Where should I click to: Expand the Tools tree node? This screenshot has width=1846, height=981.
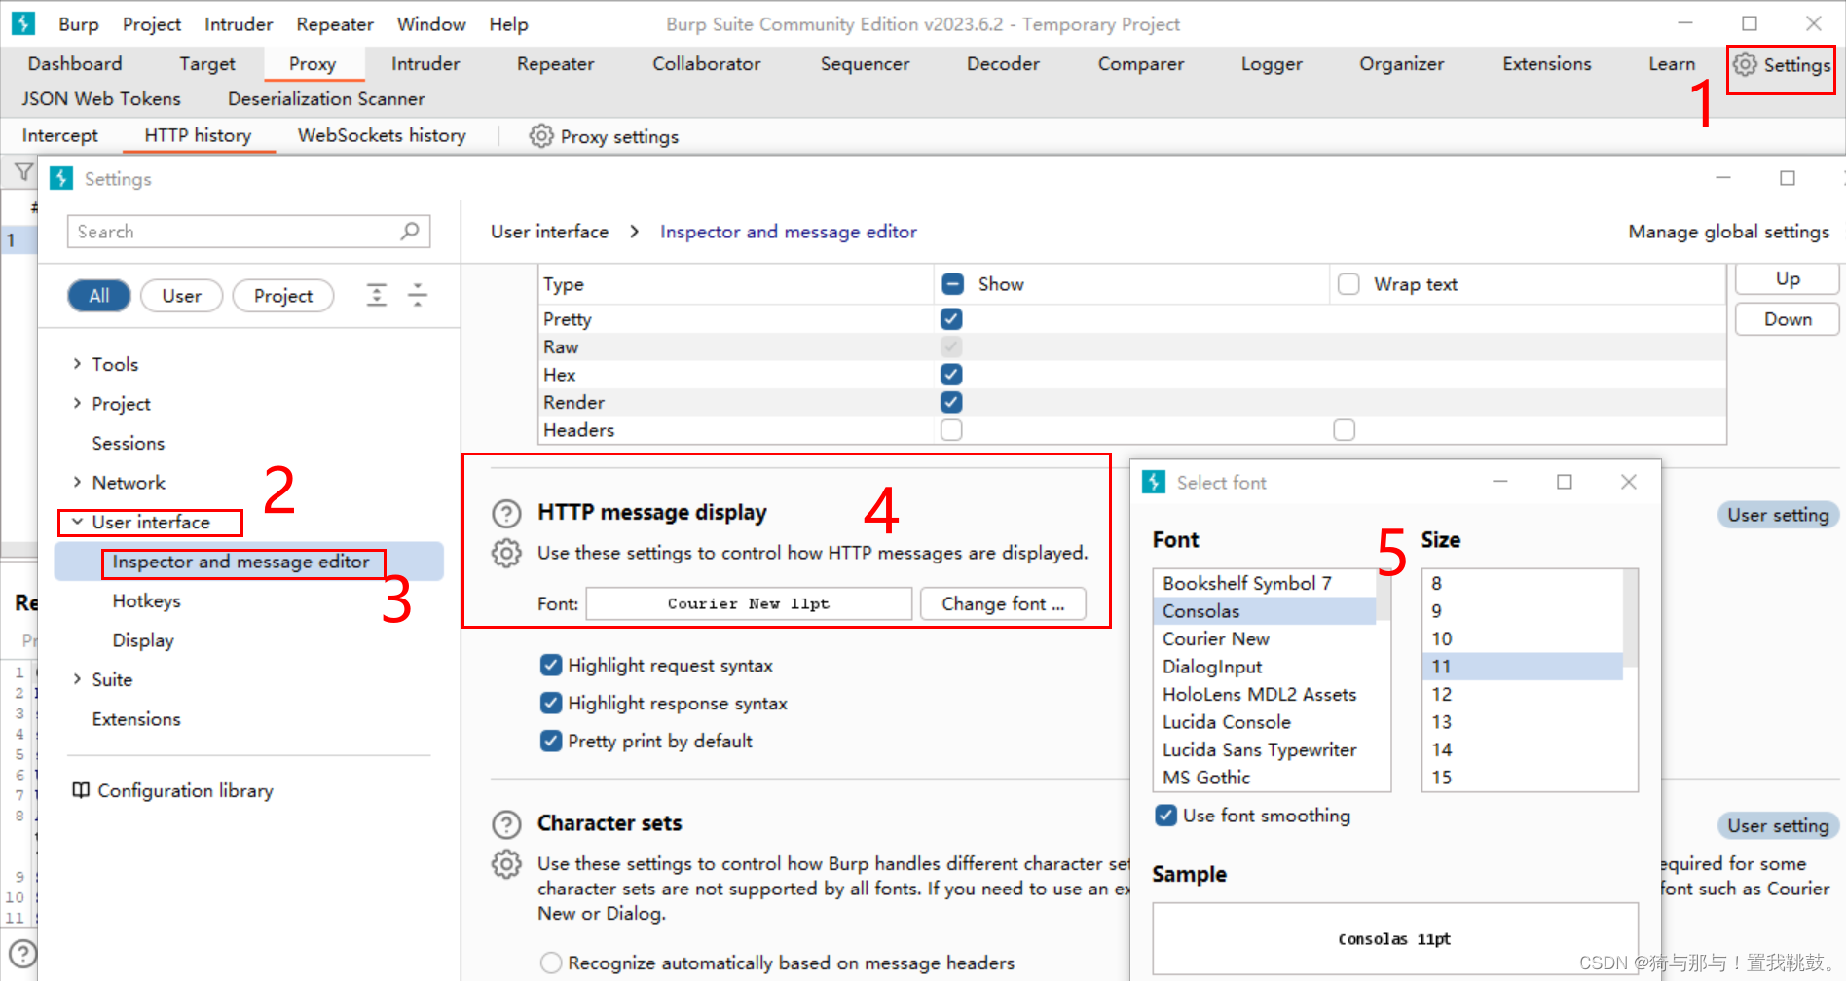point(77,363)
